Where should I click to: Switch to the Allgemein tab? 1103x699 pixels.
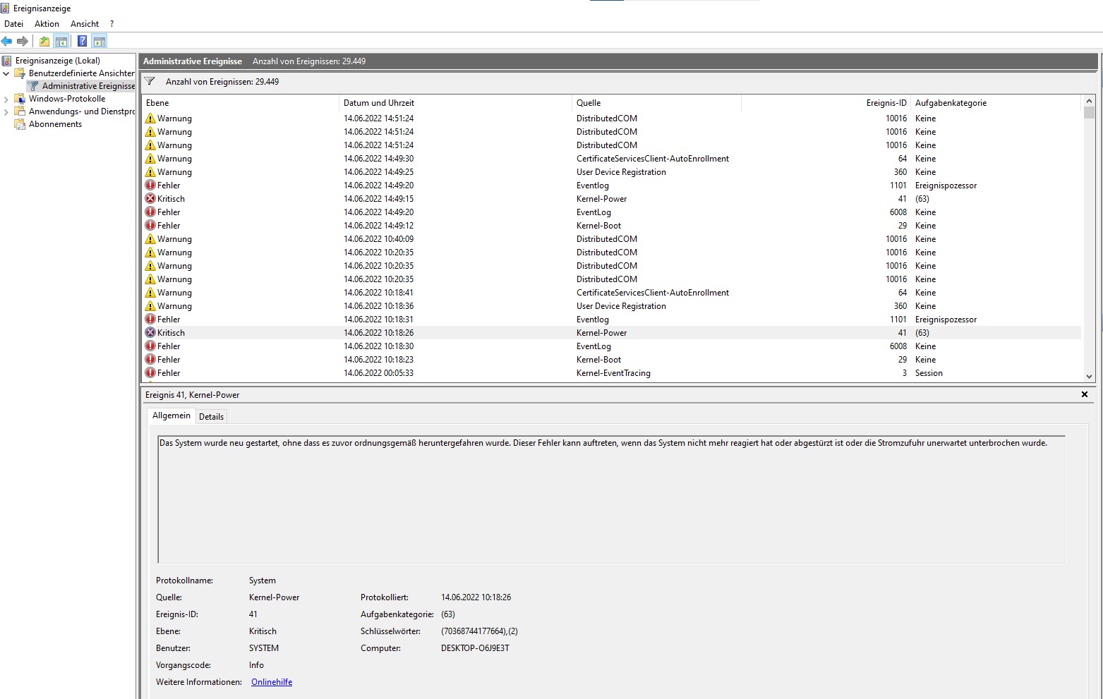pos(171,415)
